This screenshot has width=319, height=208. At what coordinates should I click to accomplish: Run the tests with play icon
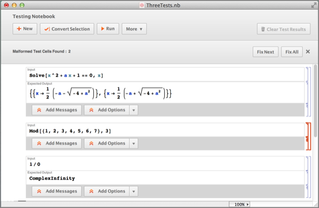(x=108, y=29)
